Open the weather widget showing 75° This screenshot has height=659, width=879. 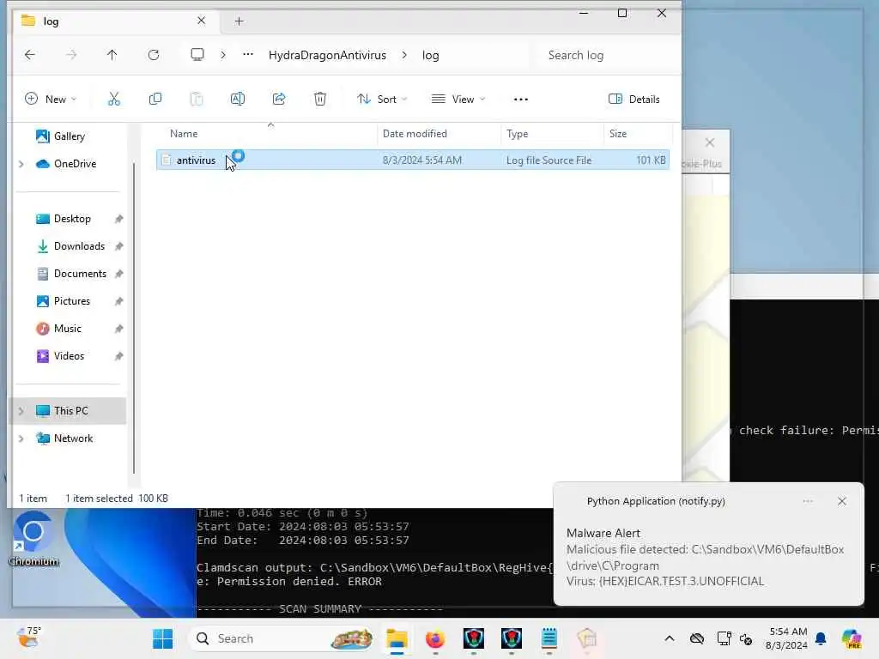point(28,638)
